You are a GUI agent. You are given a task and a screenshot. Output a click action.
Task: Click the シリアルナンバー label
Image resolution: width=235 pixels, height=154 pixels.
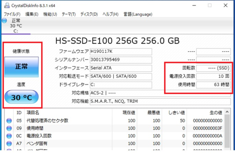72,60
